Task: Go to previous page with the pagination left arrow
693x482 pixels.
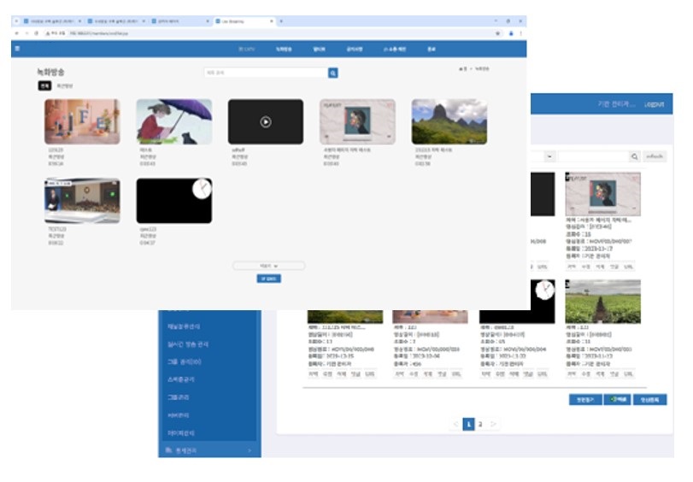Action: [455, 424]
